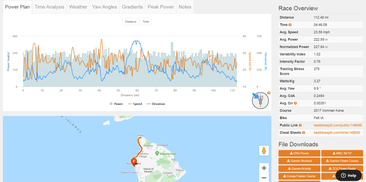
Task: Click the orange finish marker on map
Action: pos(134,162)
